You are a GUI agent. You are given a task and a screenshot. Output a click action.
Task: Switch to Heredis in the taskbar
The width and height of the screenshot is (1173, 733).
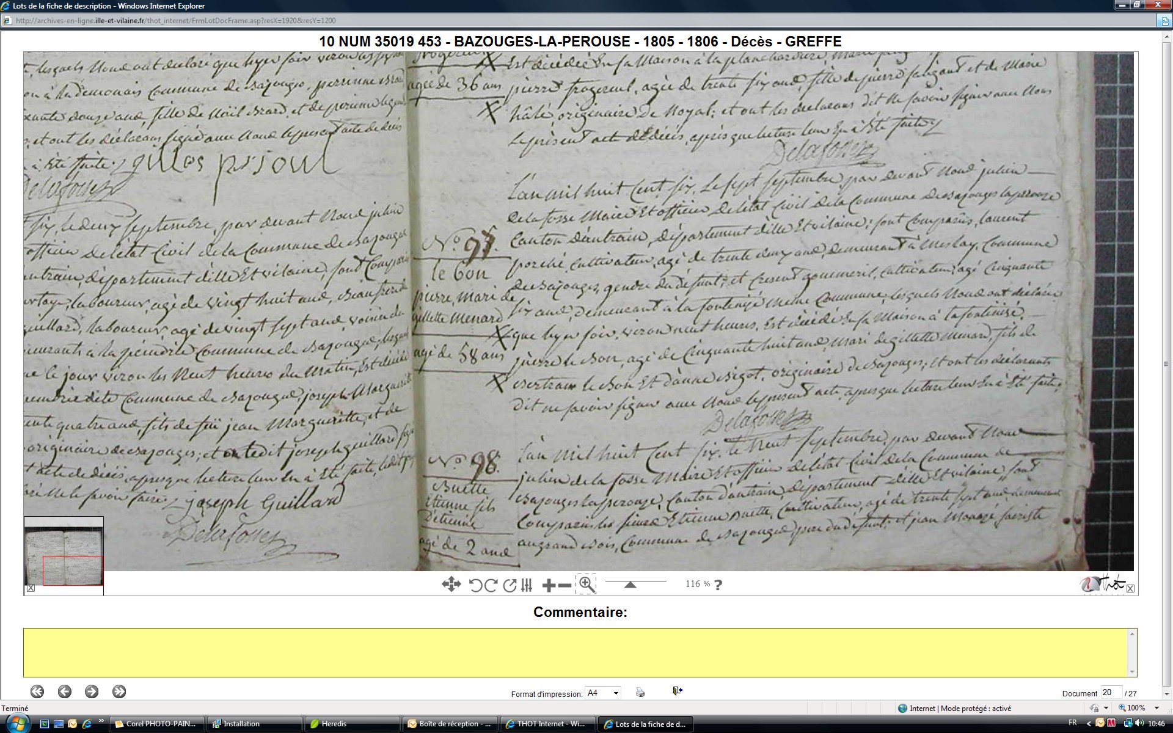point(334,724)
